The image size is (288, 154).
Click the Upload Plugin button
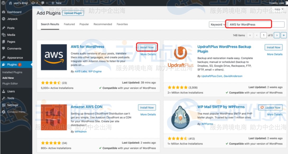pos(73,13)
